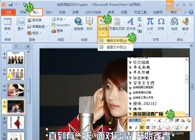
Task: Switch to the 切换 Transitions tab
Action: click(62, 12)
